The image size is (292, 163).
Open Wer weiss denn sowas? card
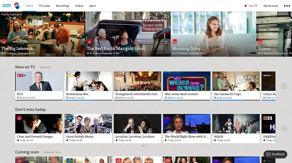coord(187,86)
